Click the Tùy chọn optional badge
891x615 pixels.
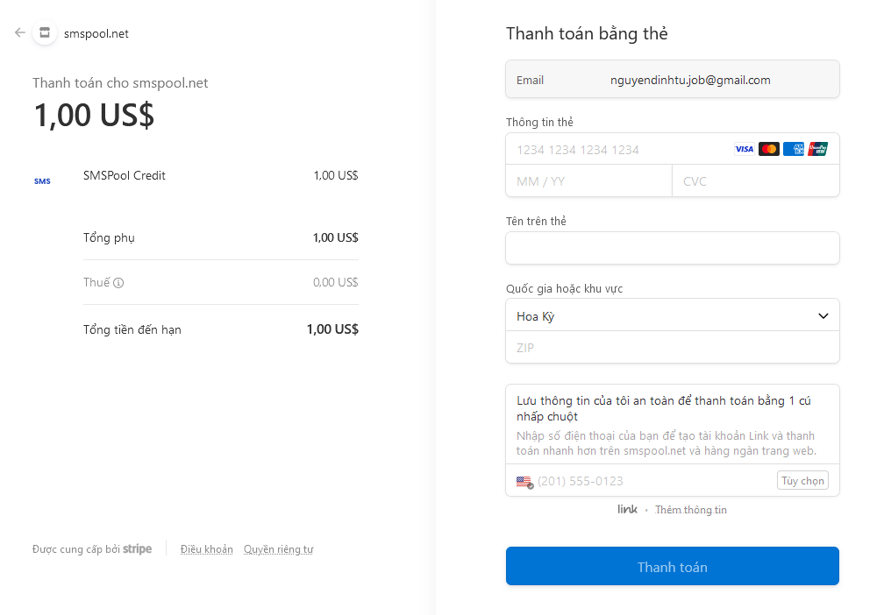802,480
